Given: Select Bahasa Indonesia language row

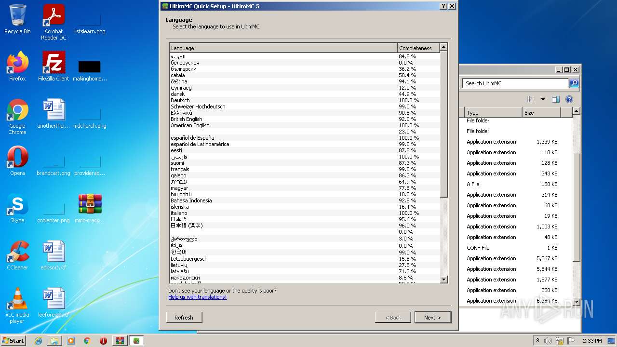Looking at the screenshot, I should (305, 200).
